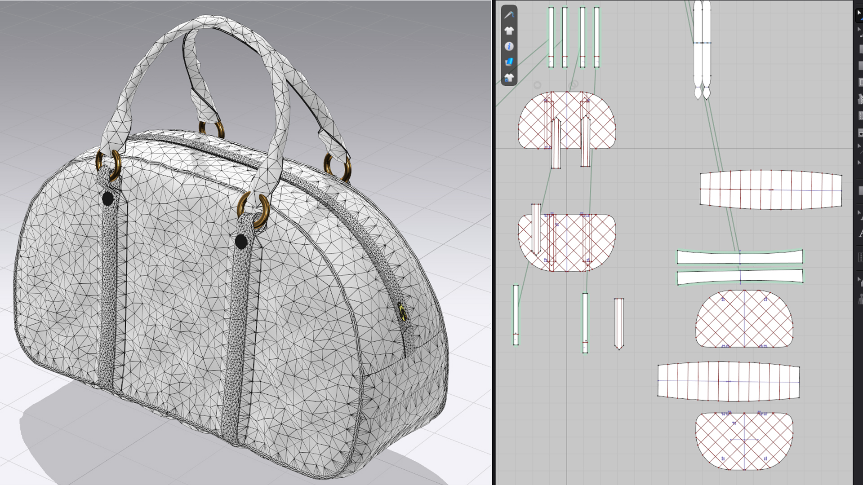Image resolution: width=863 pixels, height=485 pixels.
Task: Click the black snap button on the left strap
Action: (x=108, y=198)
